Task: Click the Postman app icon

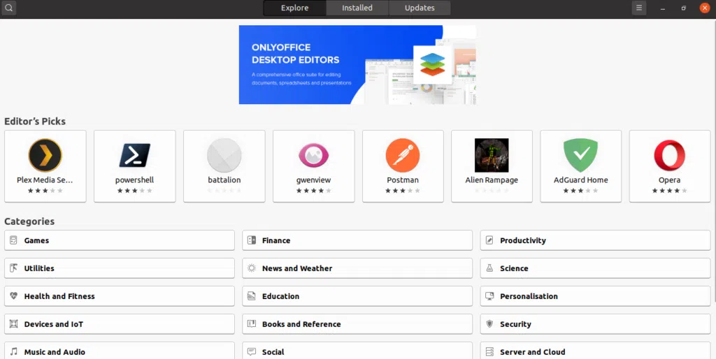Action: click(403, 155)
